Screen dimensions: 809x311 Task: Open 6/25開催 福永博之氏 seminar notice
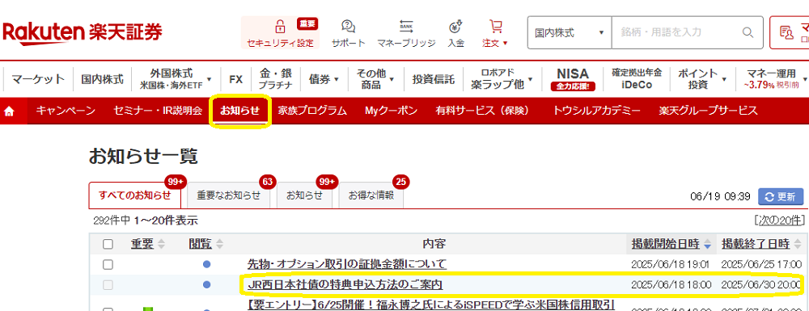(431, 305)
